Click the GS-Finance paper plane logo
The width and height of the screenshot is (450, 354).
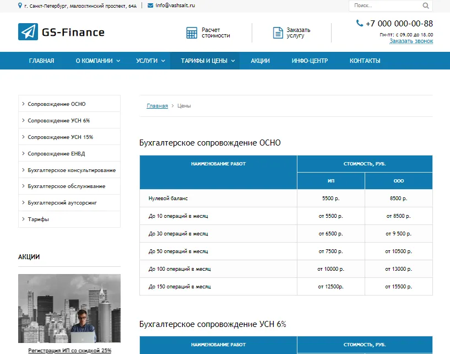(28, 32)
